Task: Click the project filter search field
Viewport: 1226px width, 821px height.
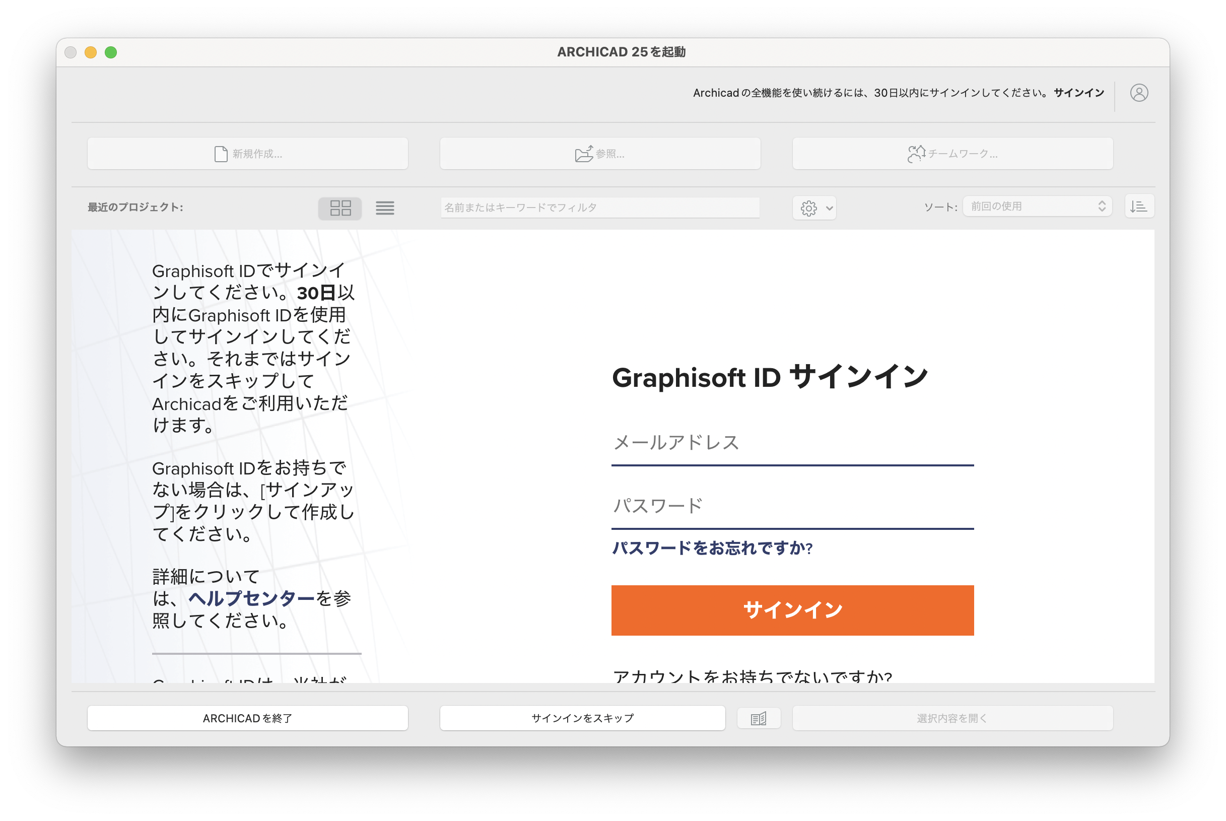Action: 600,208
